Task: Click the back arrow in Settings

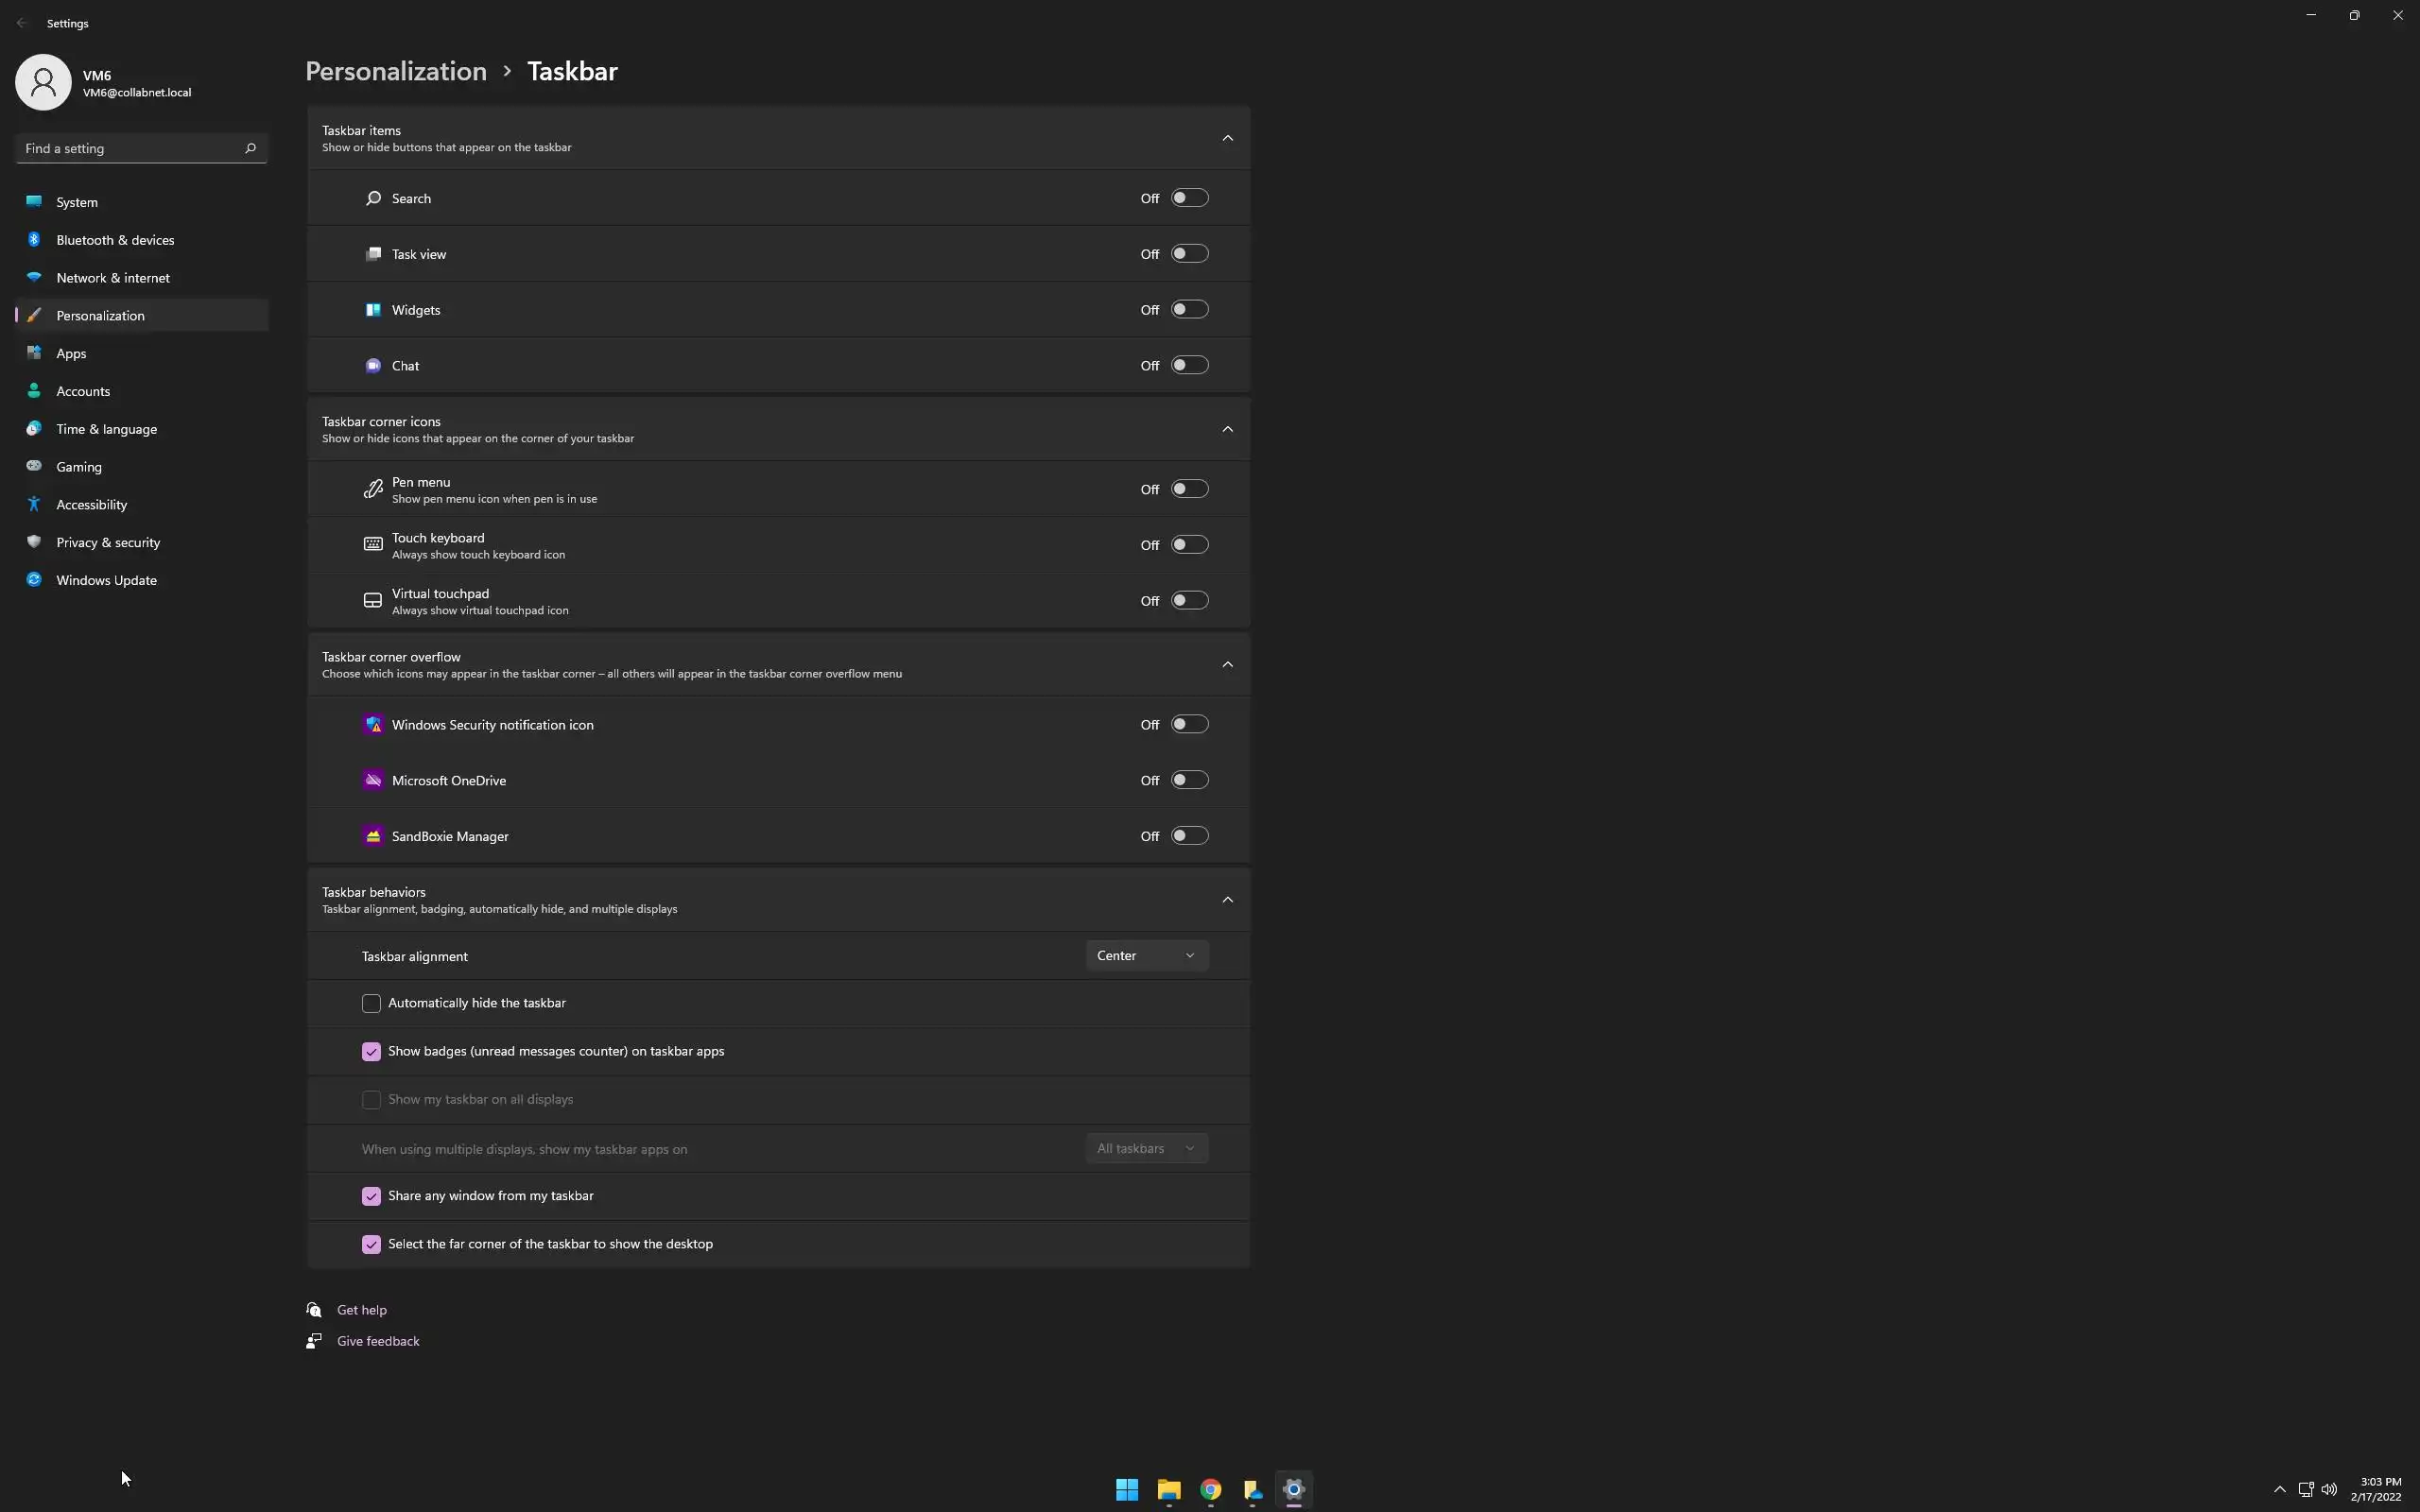Action: click(x=22, y=23)
